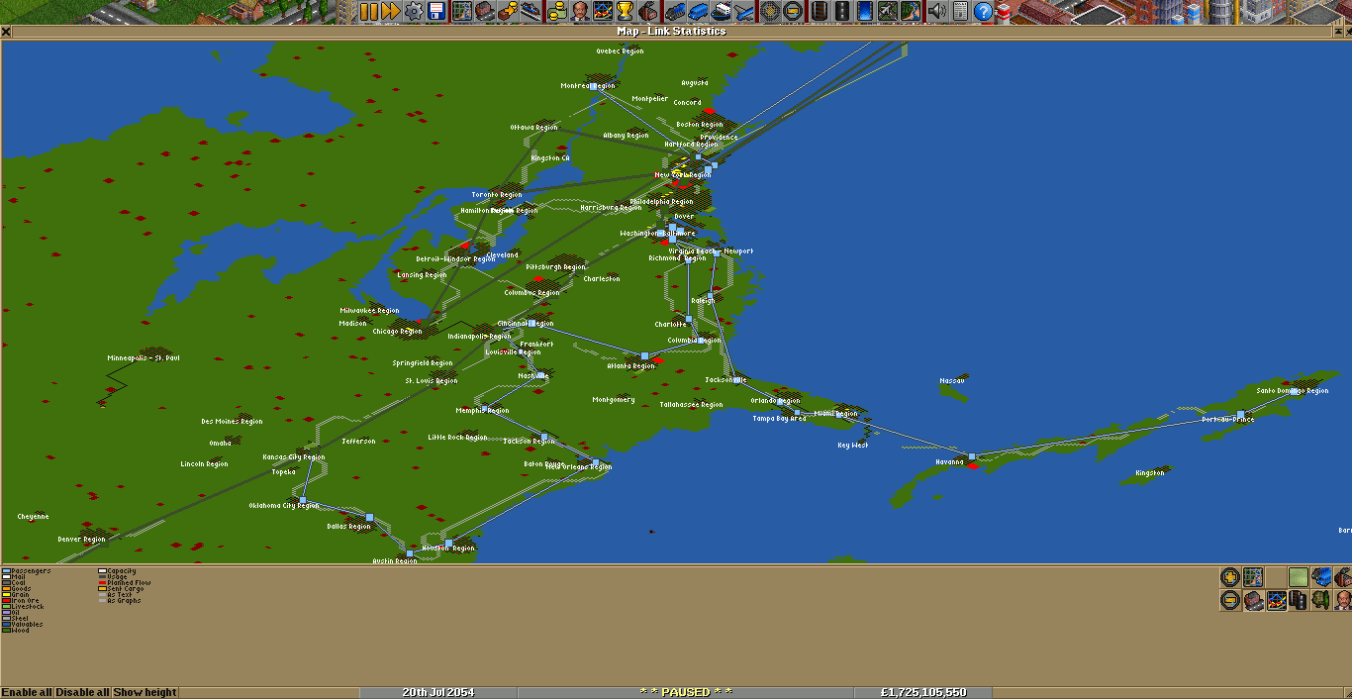Centre smallmap on current position

click(1253, 577)
